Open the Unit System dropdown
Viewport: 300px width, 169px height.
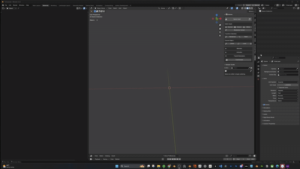(288, 82)
